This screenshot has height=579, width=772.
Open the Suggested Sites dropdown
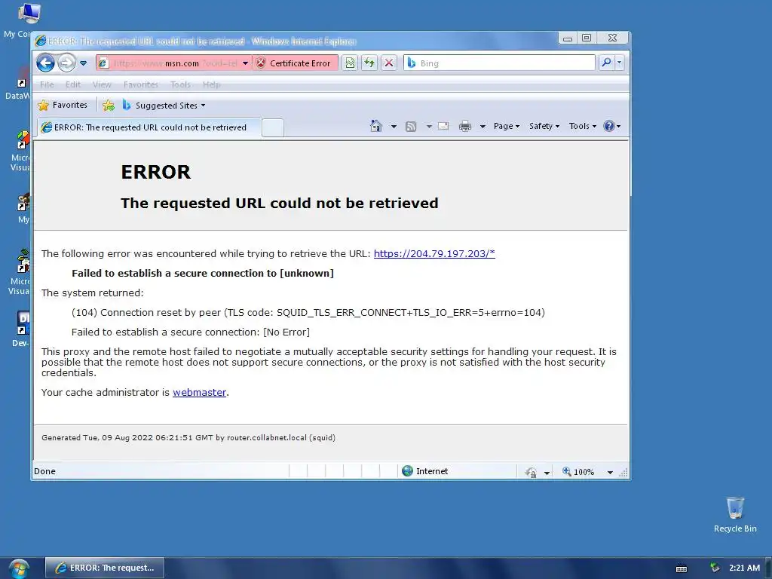[164, 106]
